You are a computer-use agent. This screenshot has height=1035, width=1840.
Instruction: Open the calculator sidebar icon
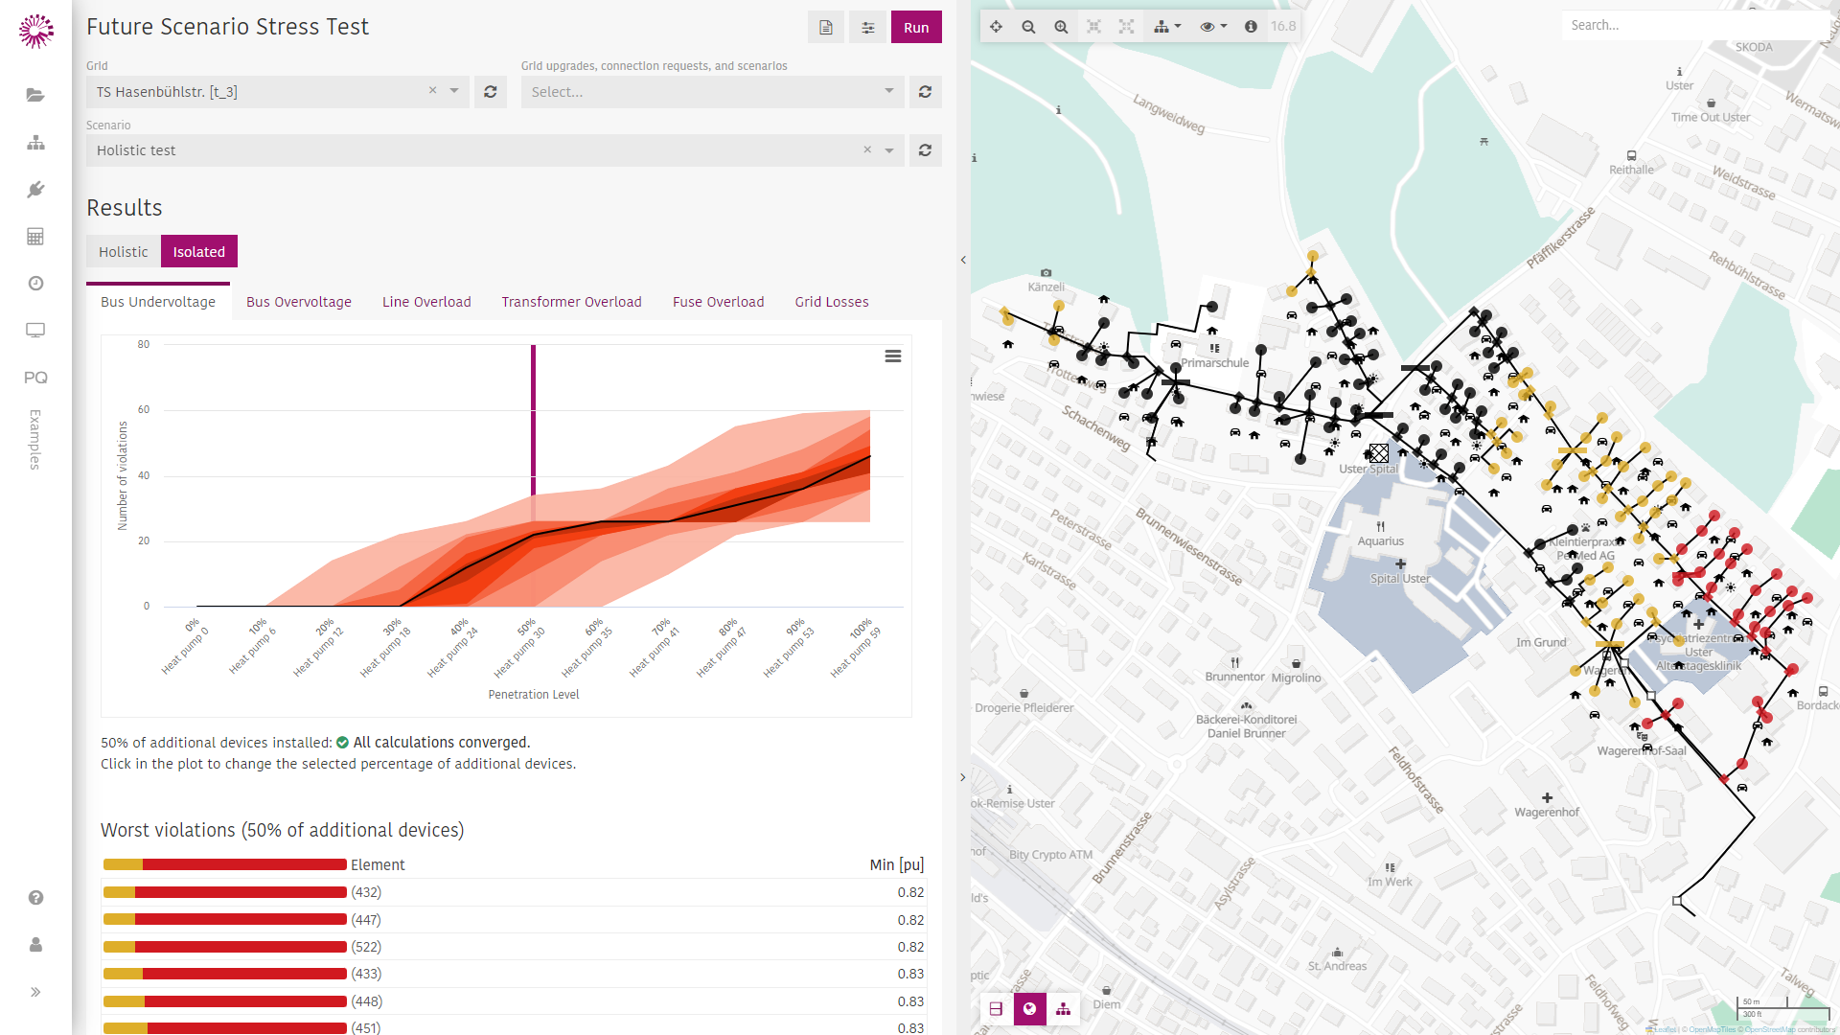tap(35, 236)
